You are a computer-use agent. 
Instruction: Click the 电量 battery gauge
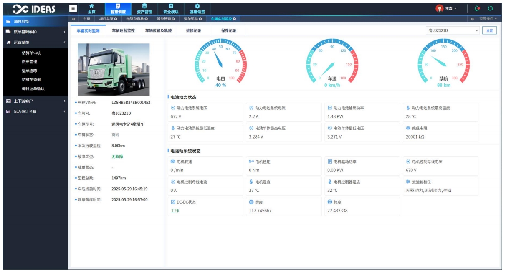tap(221, 62)
